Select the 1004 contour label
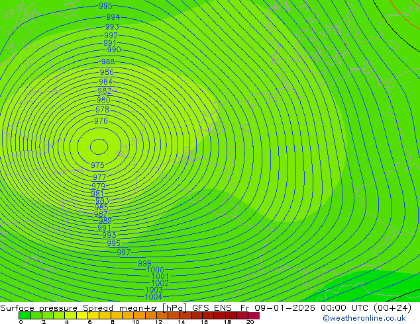The image size is (420, 324). pos(153,296)
